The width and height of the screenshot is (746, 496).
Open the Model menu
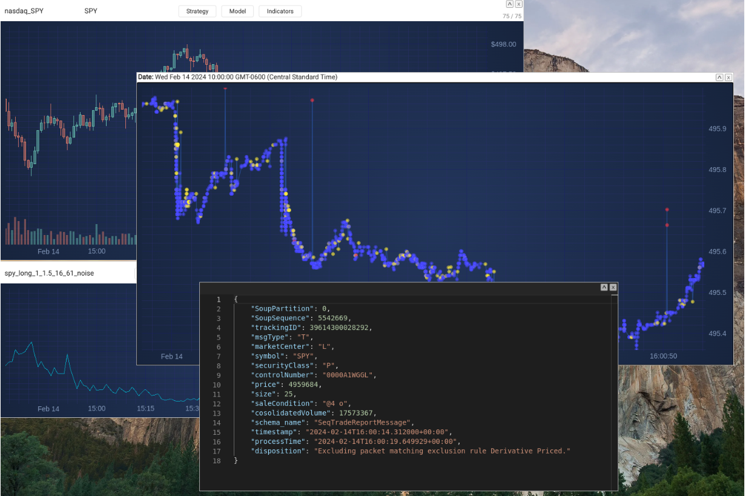(x=237, y=12)
